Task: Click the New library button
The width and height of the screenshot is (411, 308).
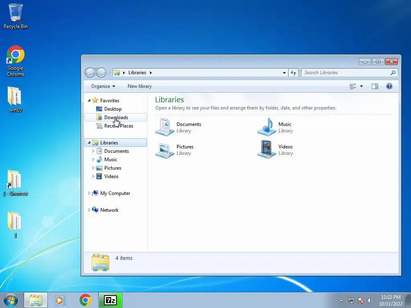Action: point(139,86)
